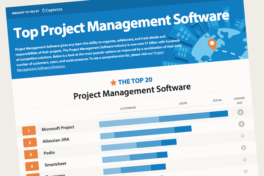Click the 'THE TOP 20' heading

135,81
